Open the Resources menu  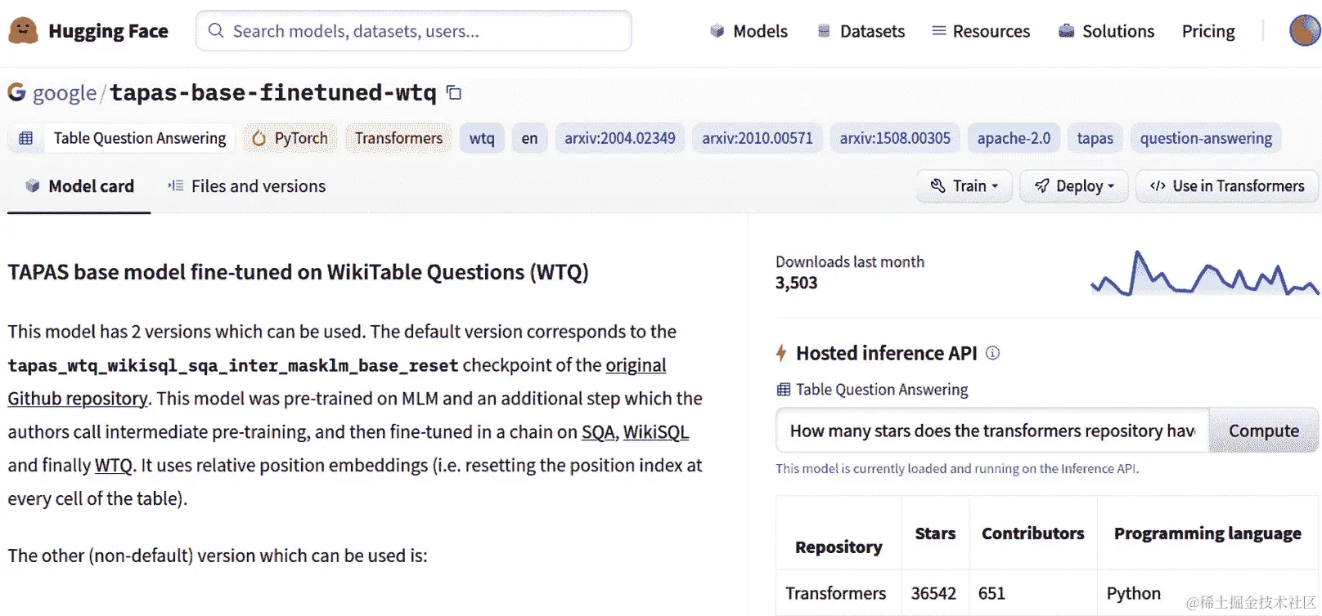(x=981, y=31)
